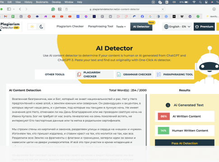Click the globe language icon
Screen dimensions: 219x162
166,27
